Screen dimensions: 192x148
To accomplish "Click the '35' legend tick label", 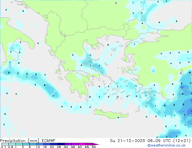I will [73, 147].
